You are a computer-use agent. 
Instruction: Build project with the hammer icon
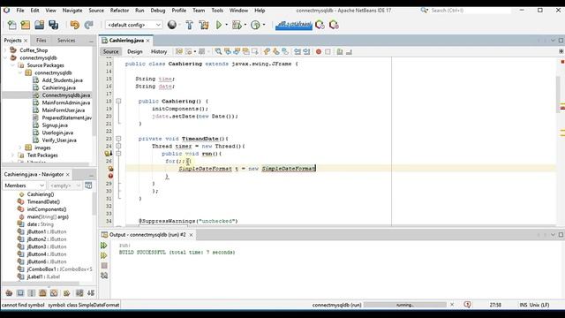[x=190, y=25]
